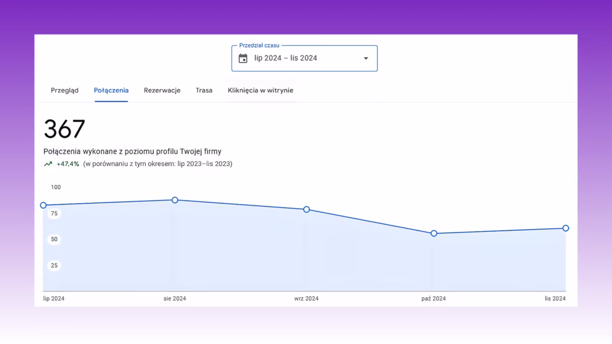Click the 'lip 2024' x-axis label
Image resolution: width=612 pixels, height=344 pixels.
(54, 299)
